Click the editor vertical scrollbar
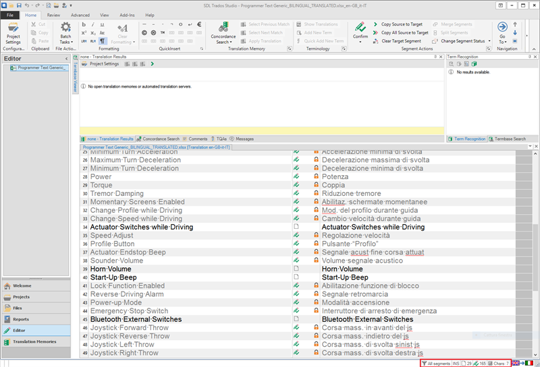 (x=535, y=257)
